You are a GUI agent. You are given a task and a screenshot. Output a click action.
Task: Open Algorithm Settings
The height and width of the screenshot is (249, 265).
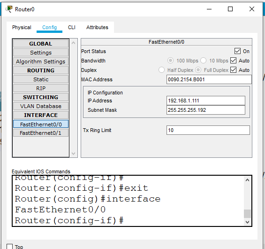pyautogui.click(x=41, y=62)
